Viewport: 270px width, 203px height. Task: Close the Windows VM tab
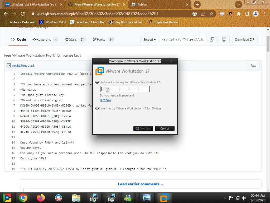[x=61, y=4]
